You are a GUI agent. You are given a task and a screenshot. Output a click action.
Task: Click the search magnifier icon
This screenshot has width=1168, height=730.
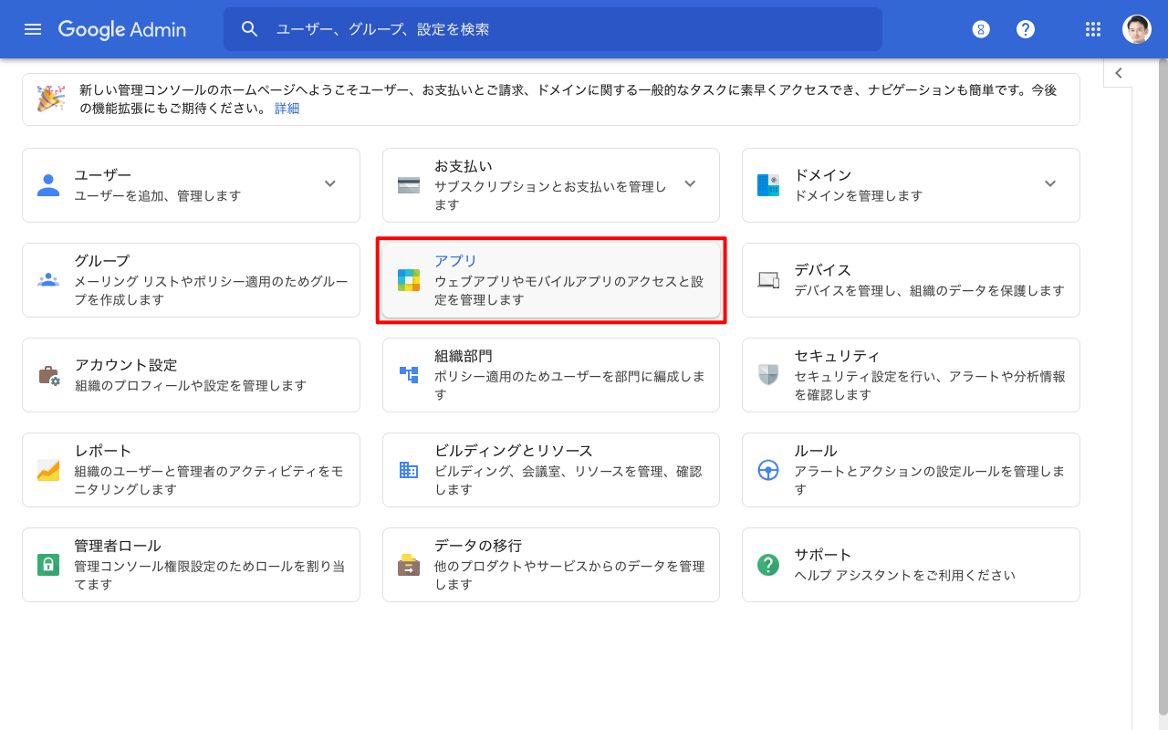click(250, 29)
